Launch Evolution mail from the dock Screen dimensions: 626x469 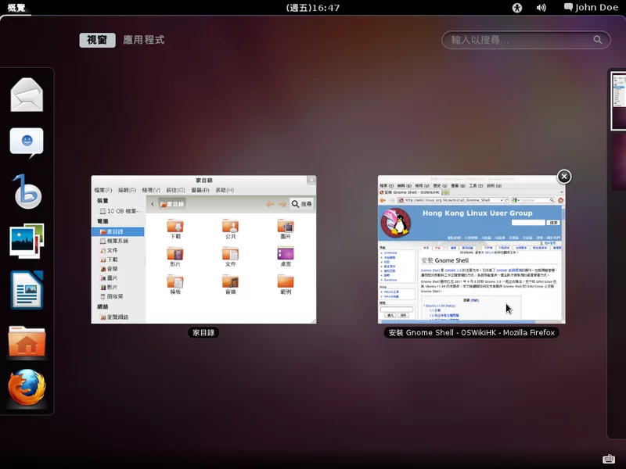pyautogui.click(x=27, y=95)
